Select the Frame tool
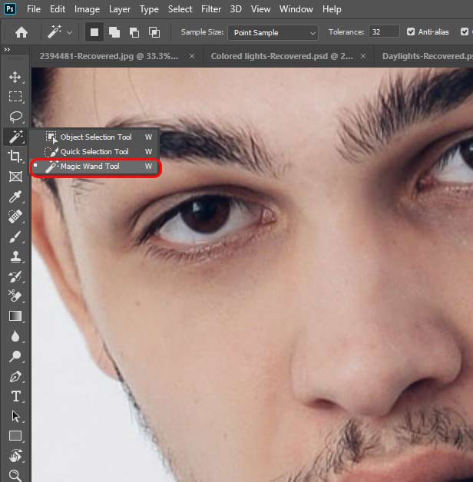Screen dimensions: 473x482 tap(15, 177)
